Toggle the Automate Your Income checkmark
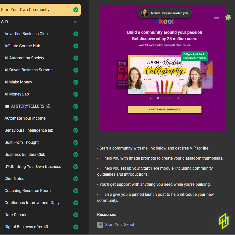The width and height of the screenshot is (235, 235). [76, 118]
